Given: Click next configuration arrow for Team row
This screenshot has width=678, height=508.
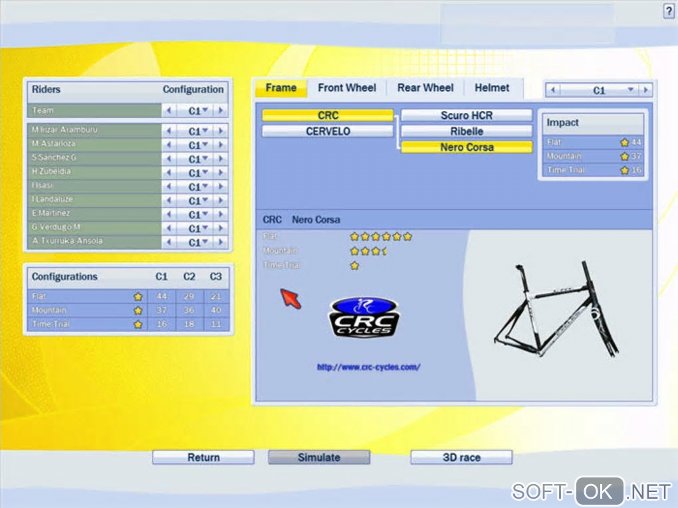Looking at the screenshot, I should (x=221, y=111).
